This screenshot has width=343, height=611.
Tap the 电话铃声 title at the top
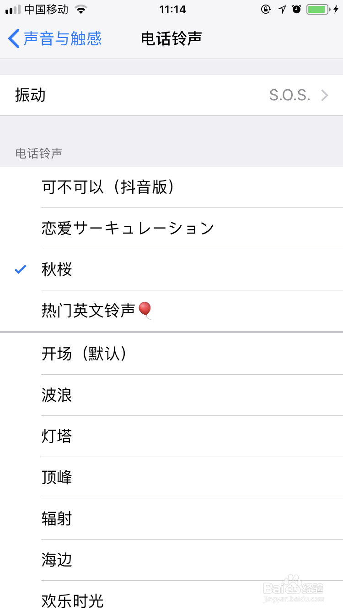click(x=171, y=39)
